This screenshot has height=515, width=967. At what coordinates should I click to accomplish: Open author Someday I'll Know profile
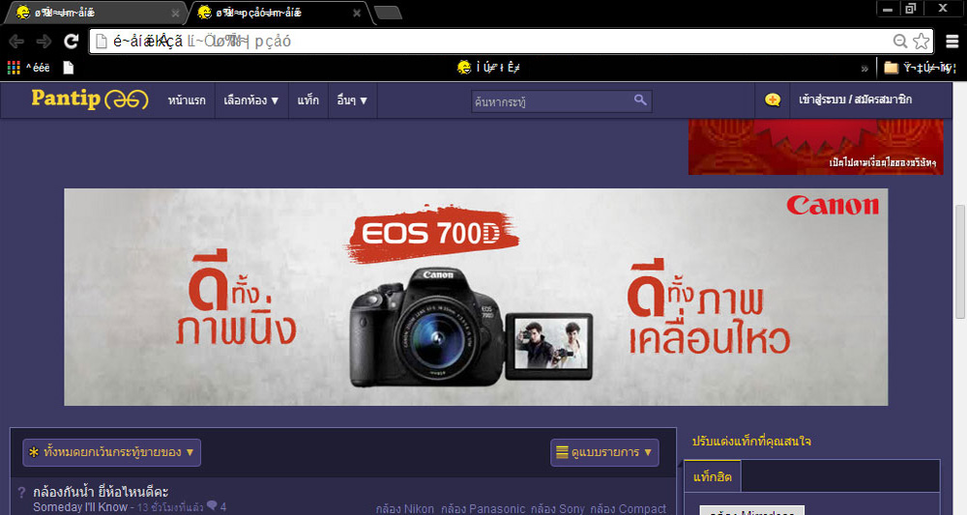click(80, 507)
